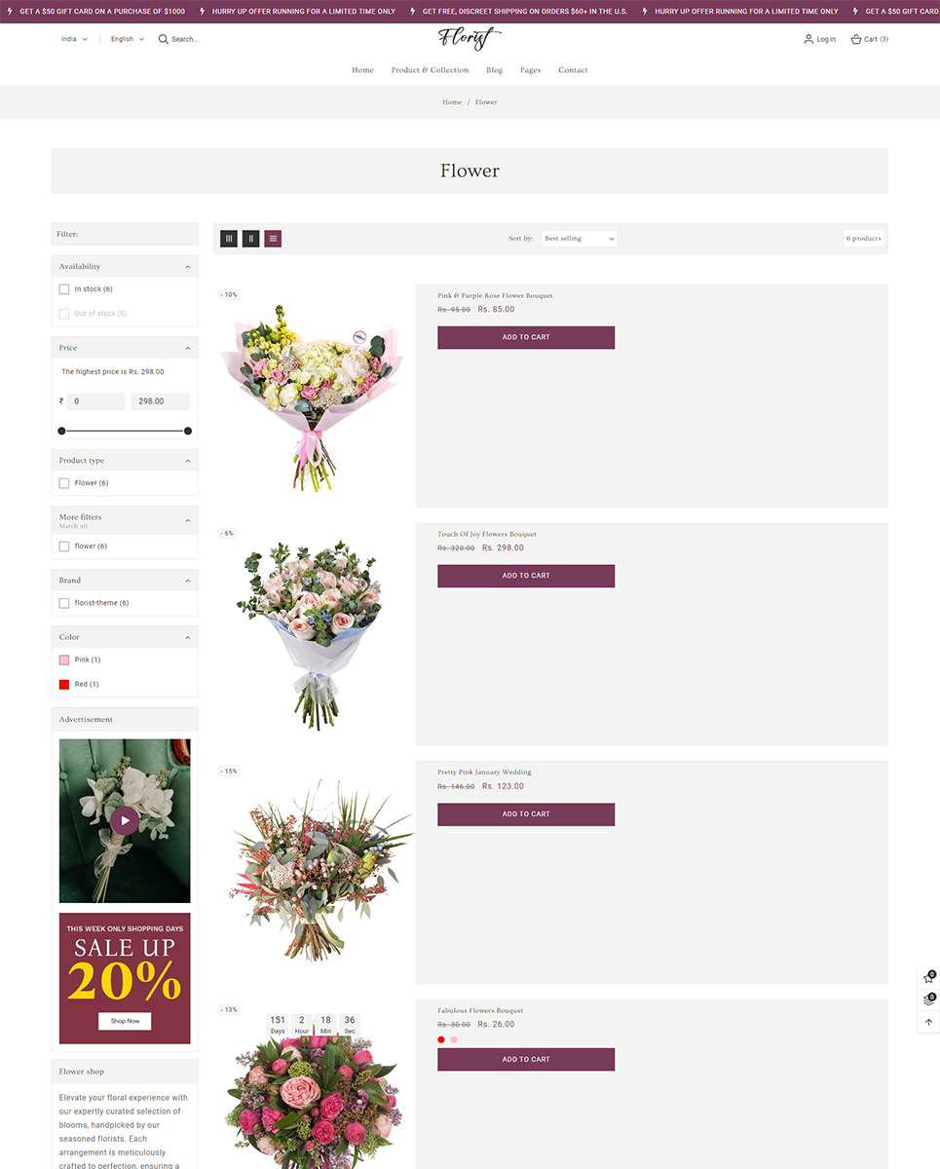
Task: Open the Best selling sort dropdown
Action: tap(579, 239)
